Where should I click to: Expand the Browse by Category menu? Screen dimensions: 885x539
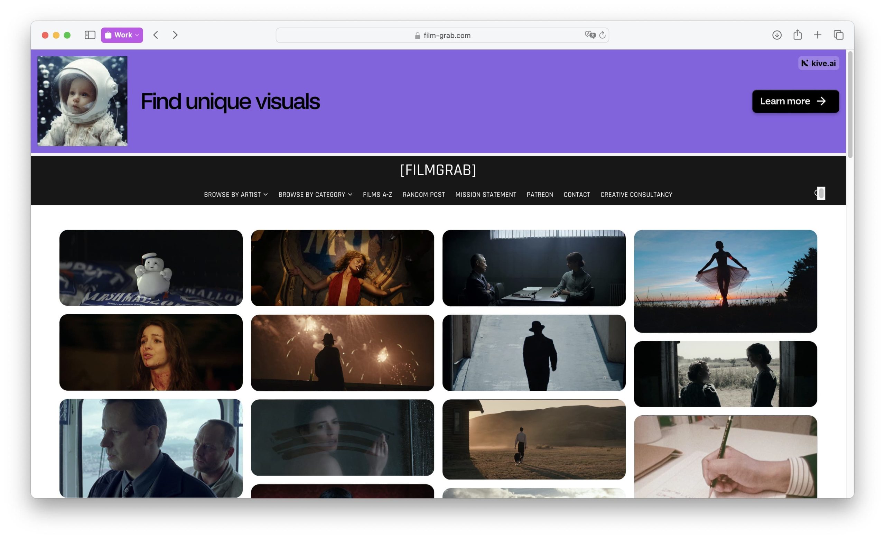(315, 195)
